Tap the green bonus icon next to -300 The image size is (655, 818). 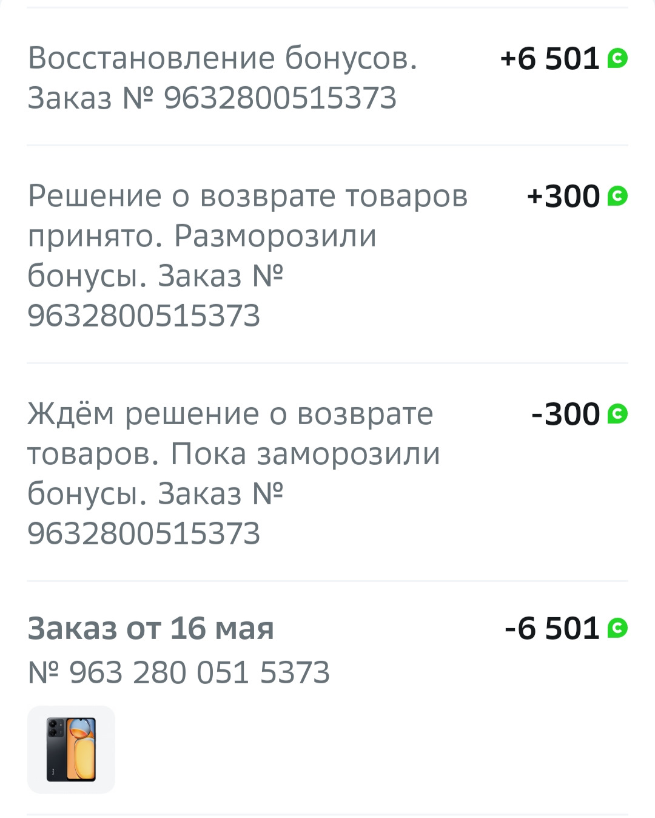pyautogui.click(x=617, y=414)
